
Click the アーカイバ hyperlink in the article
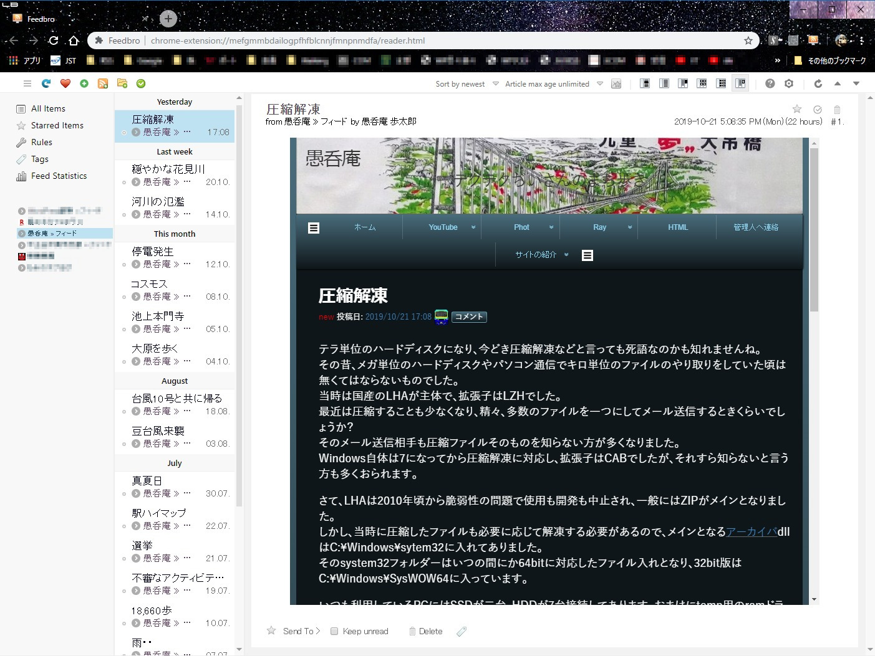pos(751,531)
